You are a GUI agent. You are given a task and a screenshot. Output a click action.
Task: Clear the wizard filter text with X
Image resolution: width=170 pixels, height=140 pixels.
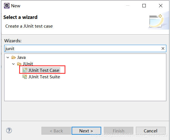tap(163, 48)
